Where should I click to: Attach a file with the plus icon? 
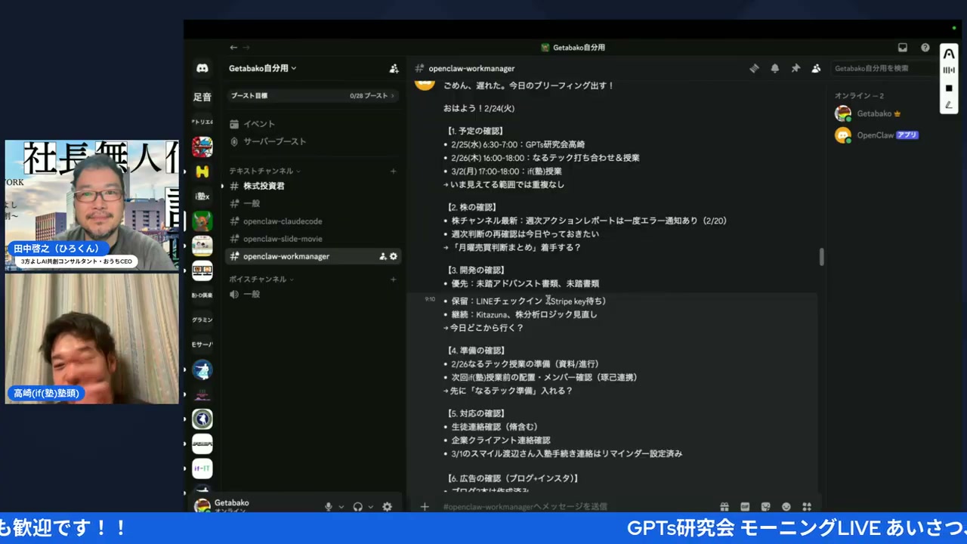[x=425, y=506]
